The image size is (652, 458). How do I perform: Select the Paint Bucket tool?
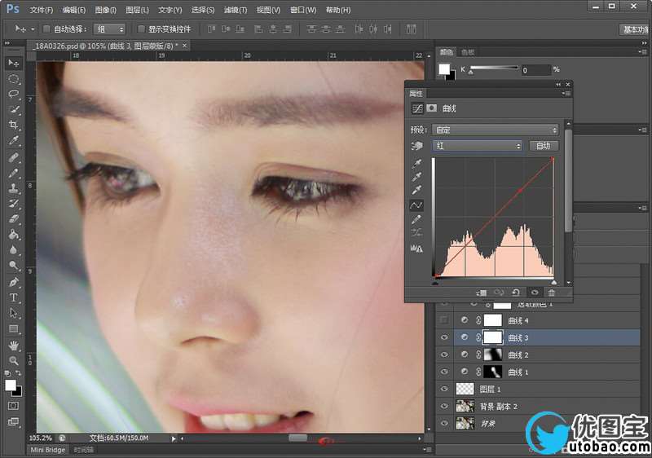[x=14, y=235]
